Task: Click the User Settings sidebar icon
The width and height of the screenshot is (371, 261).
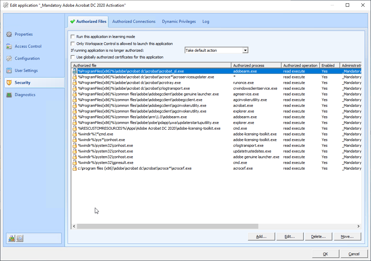Action: pyautogui.click(x=9, y=71)
